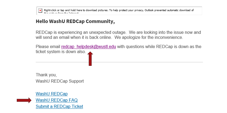Click the red X broken image icon
This screenshot has width=227, height=113.
40,11
